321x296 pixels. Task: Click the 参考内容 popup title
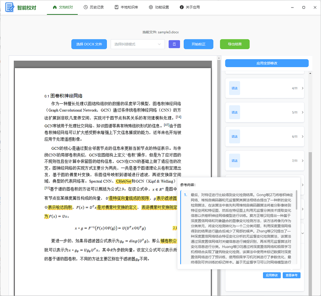[x=188, y=185]
